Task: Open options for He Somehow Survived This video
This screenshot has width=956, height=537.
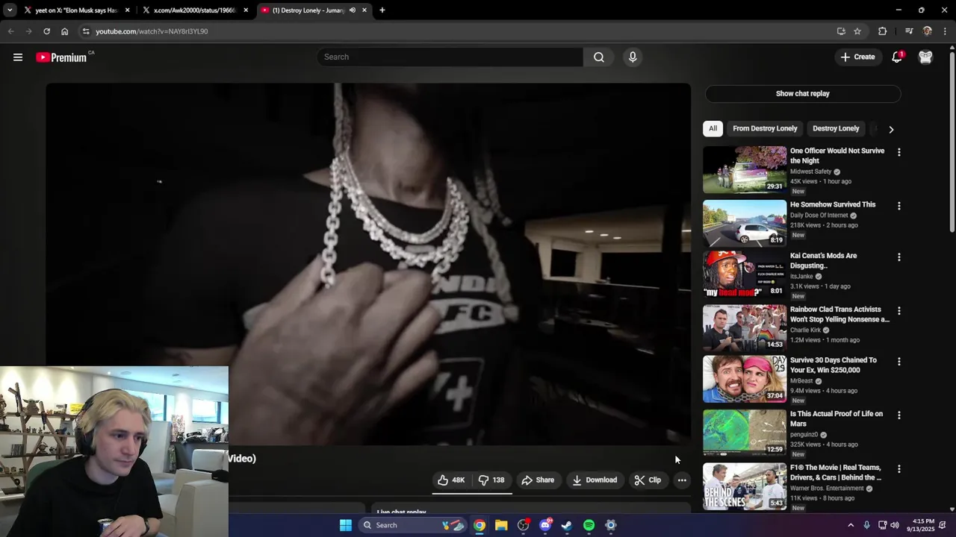Action: coord(898,206)
